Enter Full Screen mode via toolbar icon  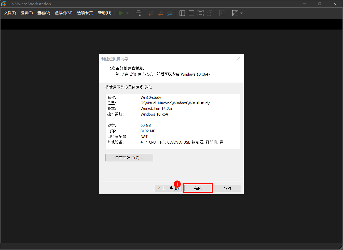pyautogui.click(x=200, y=13)
